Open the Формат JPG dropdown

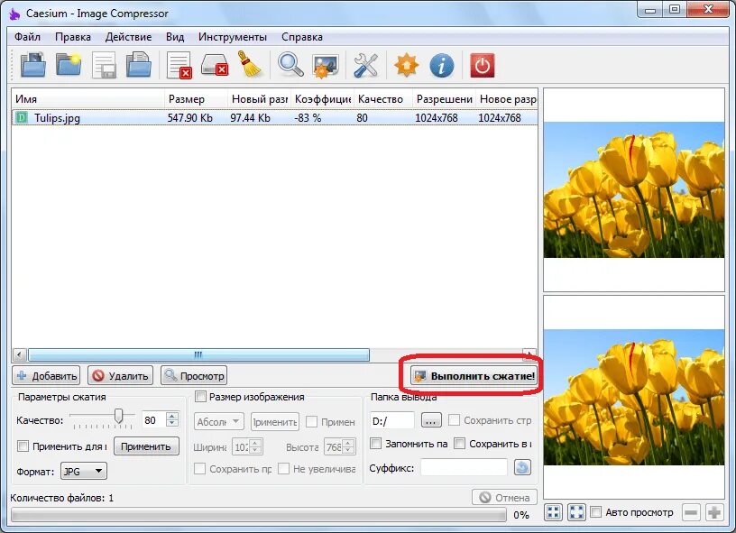click(84, 471)
